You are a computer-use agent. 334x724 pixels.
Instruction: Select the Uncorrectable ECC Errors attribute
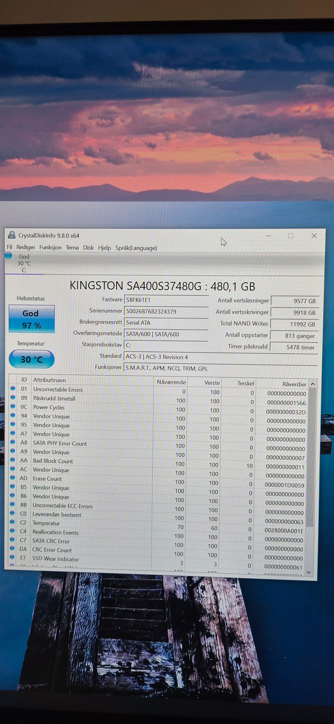(x=63, y=506)
